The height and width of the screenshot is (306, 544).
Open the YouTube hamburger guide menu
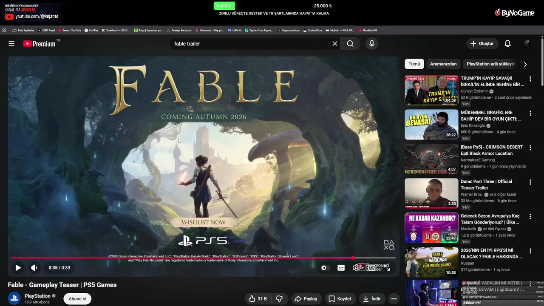(11, 44)
